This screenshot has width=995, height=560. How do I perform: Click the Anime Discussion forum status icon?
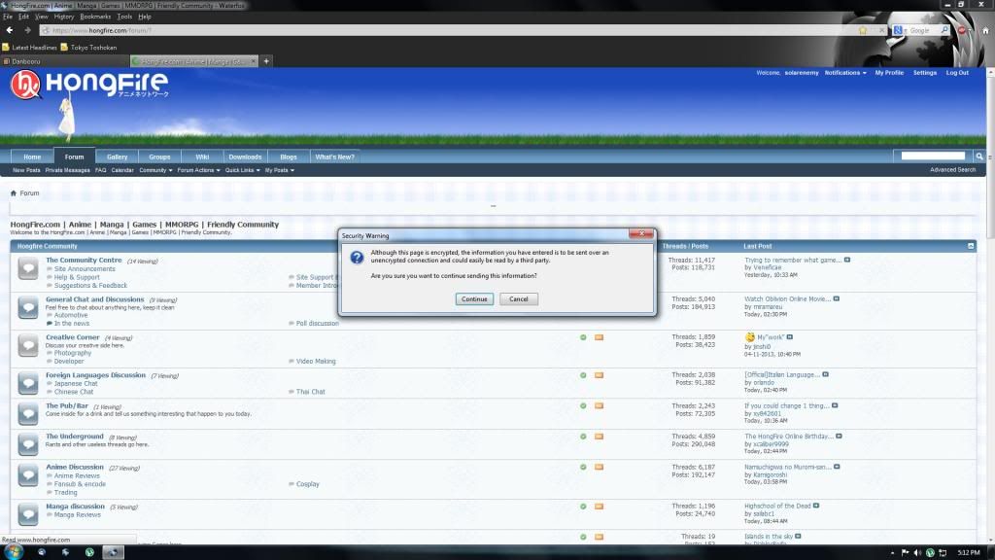[x=28, y=474]
